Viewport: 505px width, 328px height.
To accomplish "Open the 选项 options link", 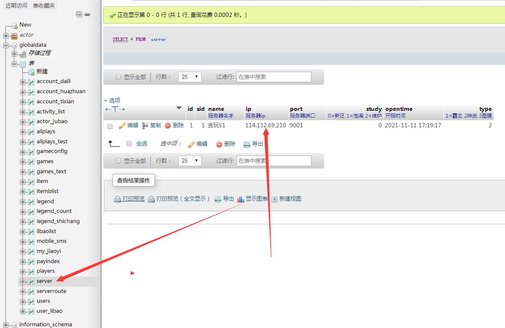I will (112, 100).
